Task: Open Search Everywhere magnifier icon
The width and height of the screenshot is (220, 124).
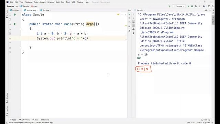Action: 213,6
